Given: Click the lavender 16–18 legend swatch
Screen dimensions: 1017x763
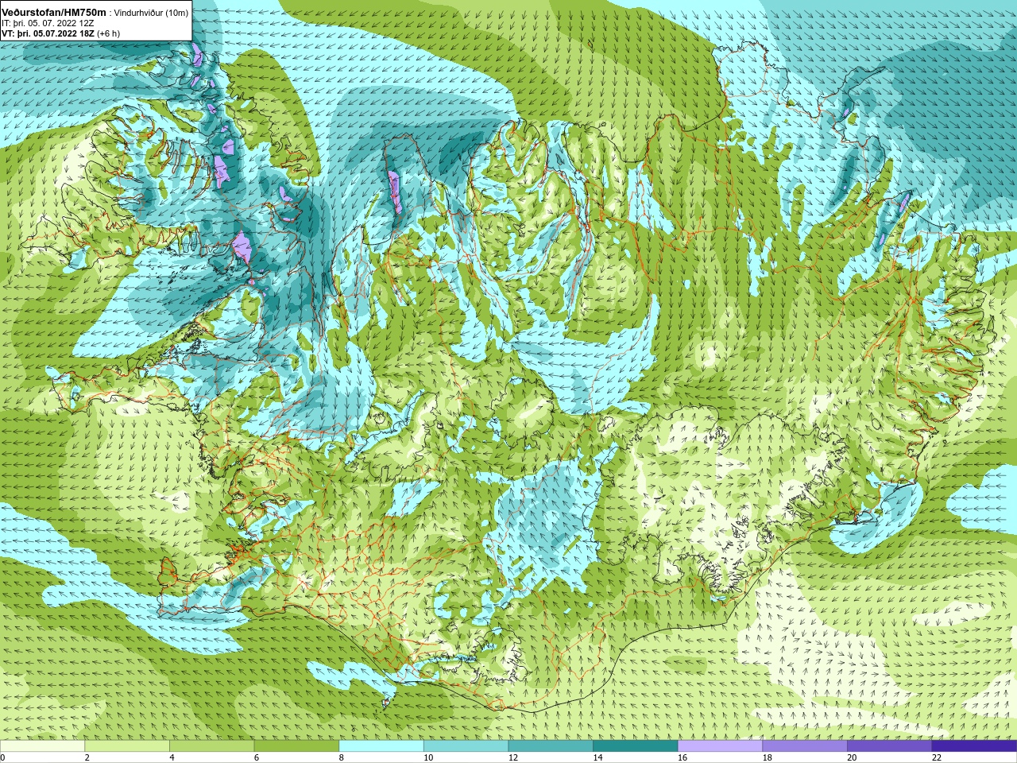Looking at the screenshot, I should 720,746.
